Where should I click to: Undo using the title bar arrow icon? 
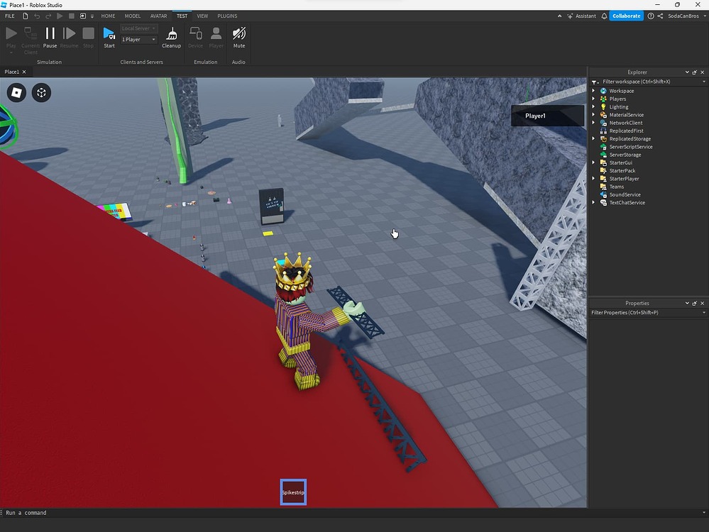point(36,16)
